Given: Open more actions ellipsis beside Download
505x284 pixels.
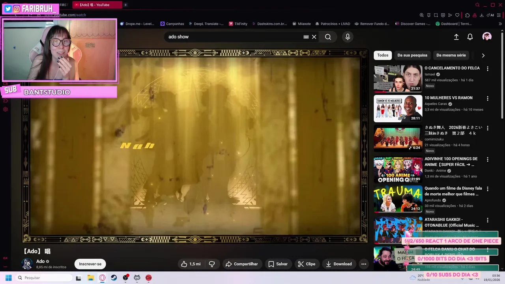Looking at the screenshot, I should point(364,264).
